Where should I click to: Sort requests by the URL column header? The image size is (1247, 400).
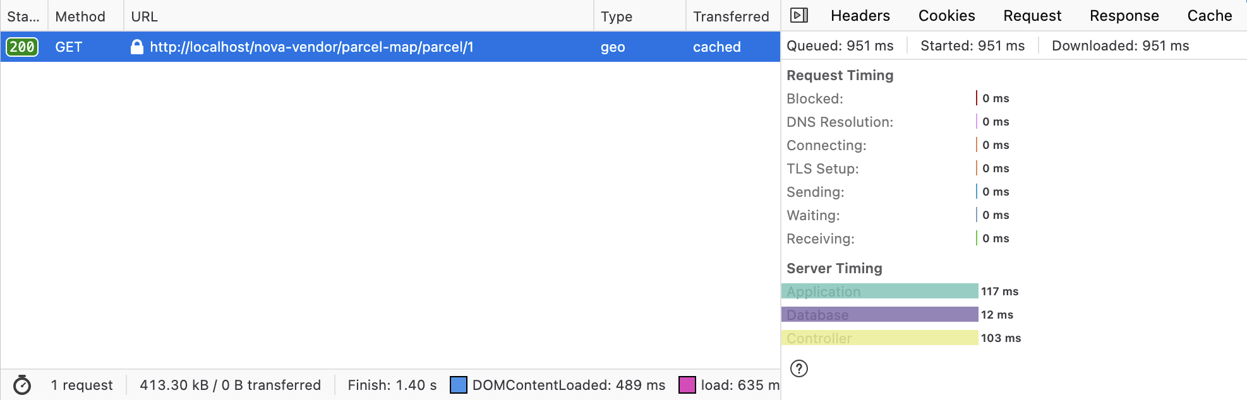point(145,16)
